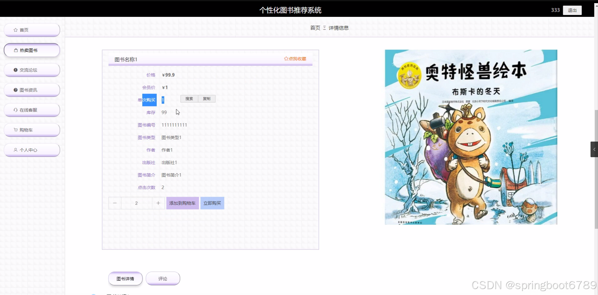Screen dimensions: 598x295
Task: Click the headset icon beside 在线客服
Action: tap(16, 110)
